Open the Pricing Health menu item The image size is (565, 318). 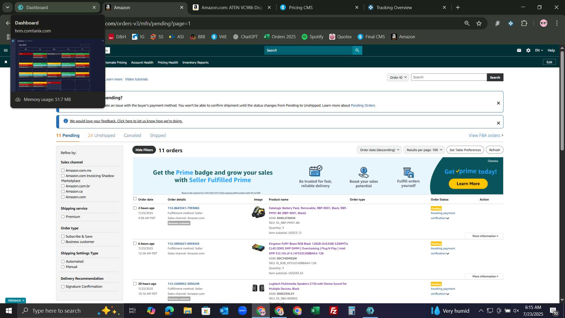pyautogui.click(x=168, y=62)
